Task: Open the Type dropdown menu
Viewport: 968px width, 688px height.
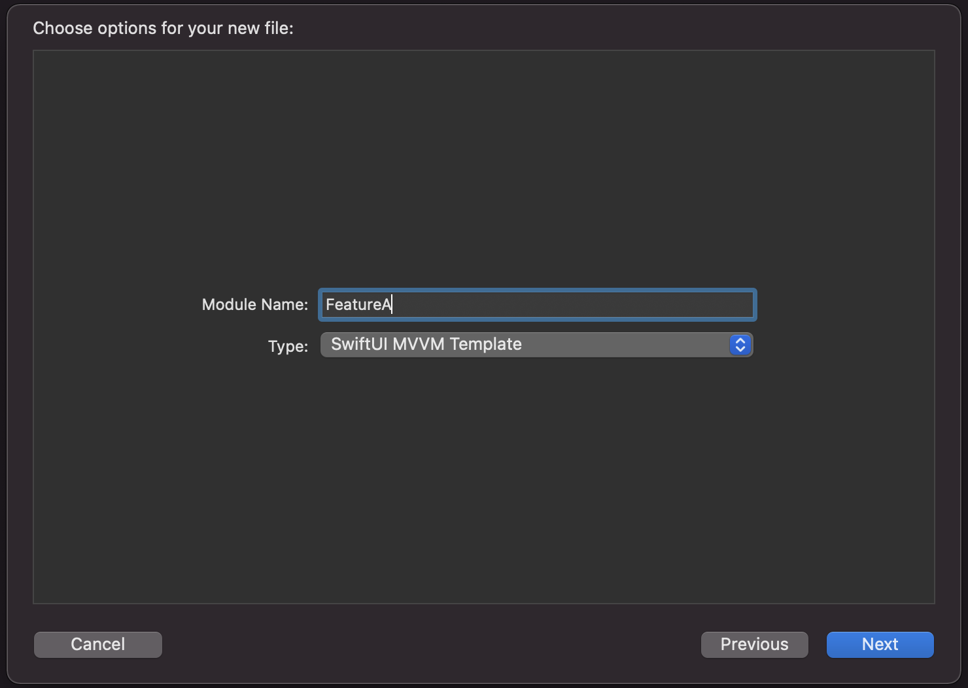Action: 536,345
